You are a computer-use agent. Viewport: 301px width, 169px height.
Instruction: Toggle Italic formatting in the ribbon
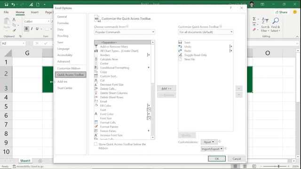pyautogui.click(x=32, y=29)
